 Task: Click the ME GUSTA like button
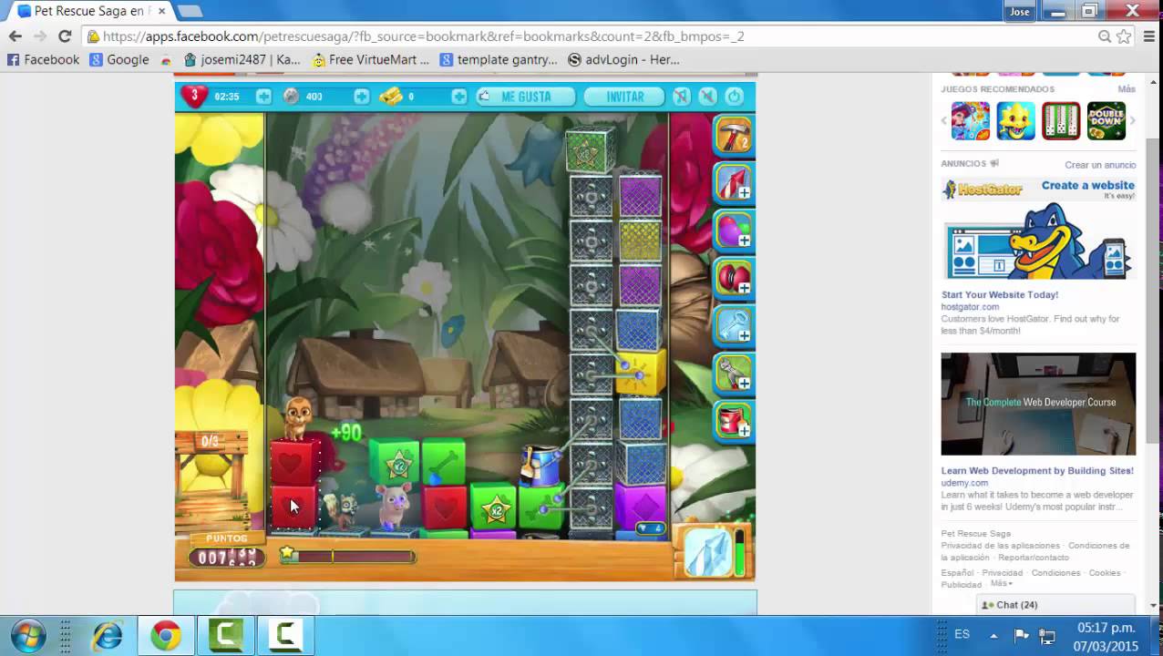click(x=526, y=97)
